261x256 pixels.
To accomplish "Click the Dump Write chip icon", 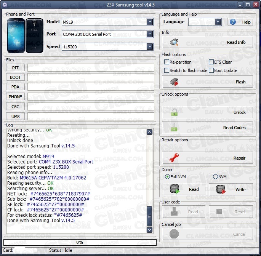I will click(x=221, y=189).
